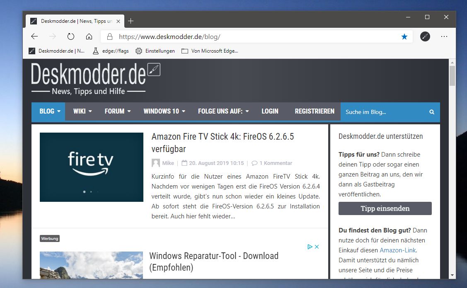Click the Deskmodder.de site logo

96,79
